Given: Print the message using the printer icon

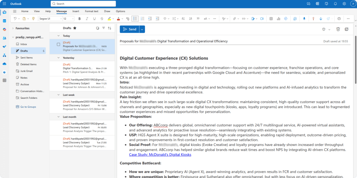Looking at the screenshot, I should tap(339, 18).
